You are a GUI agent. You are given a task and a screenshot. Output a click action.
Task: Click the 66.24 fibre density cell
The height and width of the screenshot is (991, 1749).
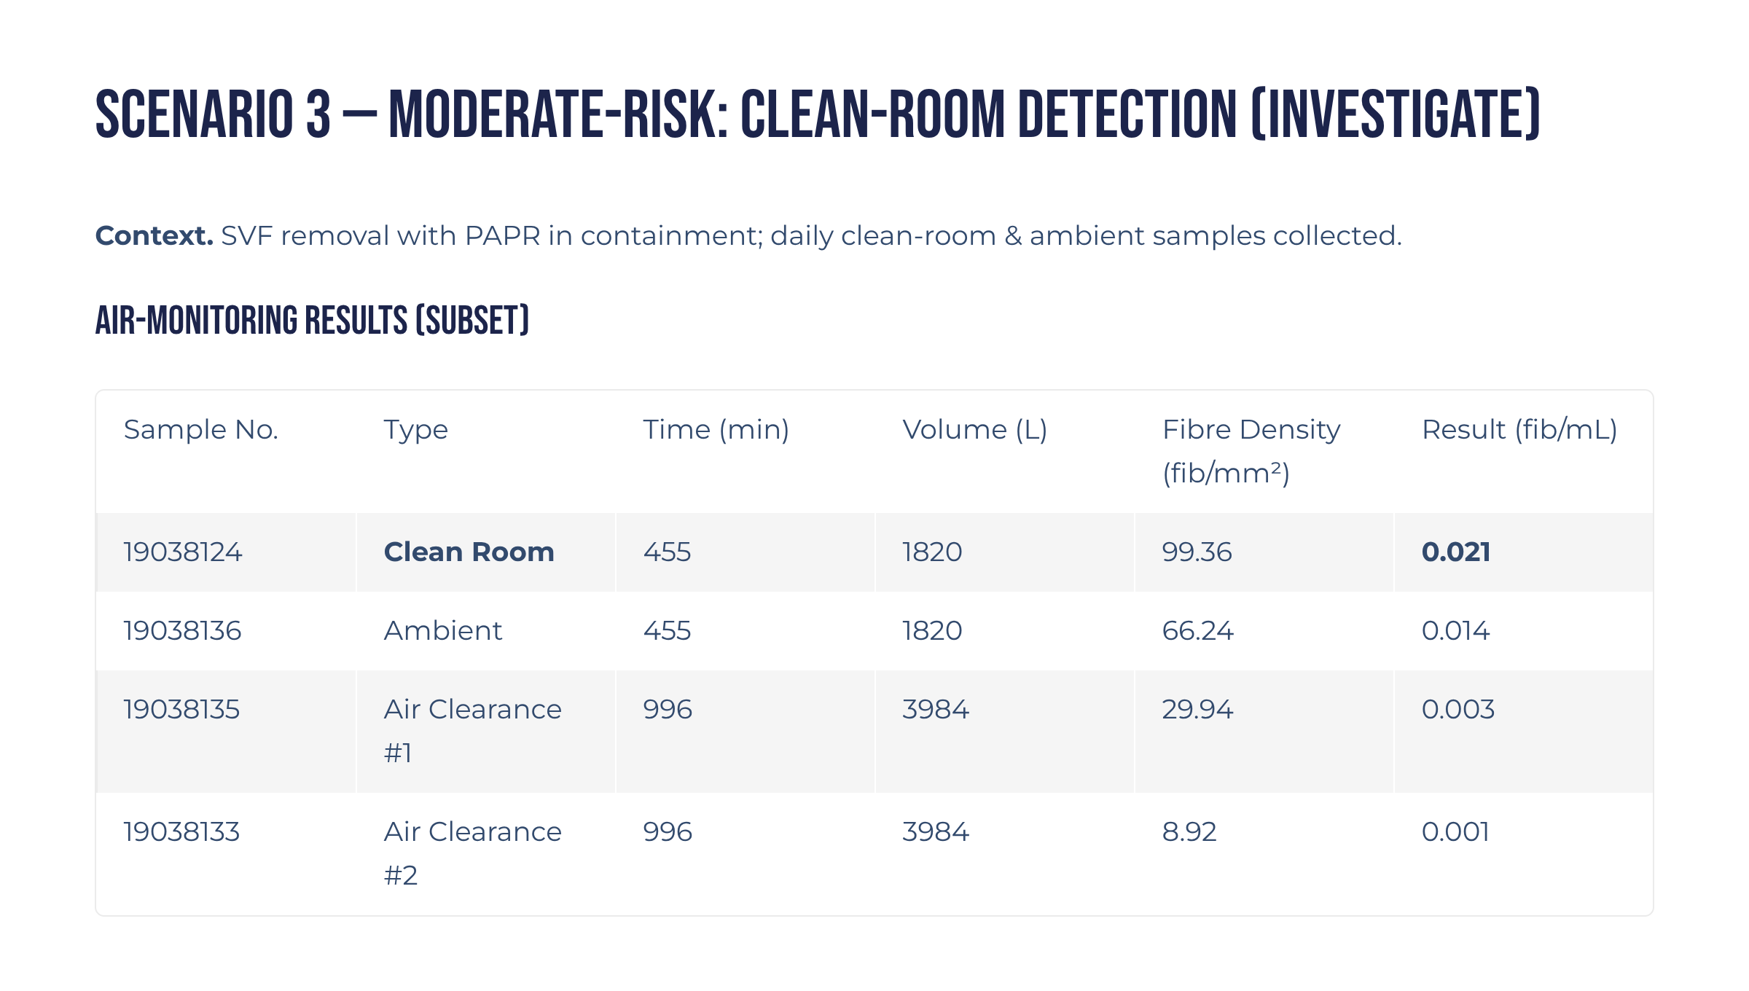tap(1197, 631)
